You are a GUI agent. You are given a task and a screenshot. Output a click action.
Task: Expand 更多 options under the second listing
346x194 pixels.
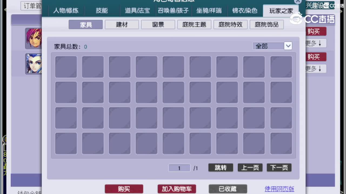(315, 69)
